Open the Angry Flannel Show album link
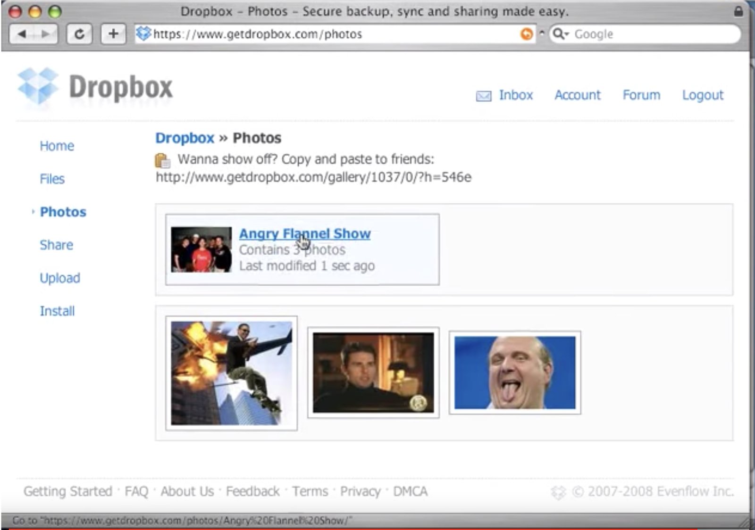 pos(305,233)
